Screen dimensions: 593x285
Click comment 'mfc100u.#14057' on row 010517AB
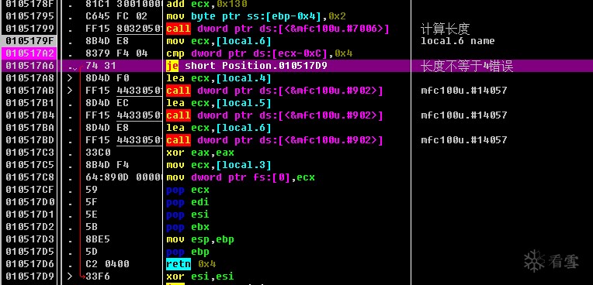point(464,91)
